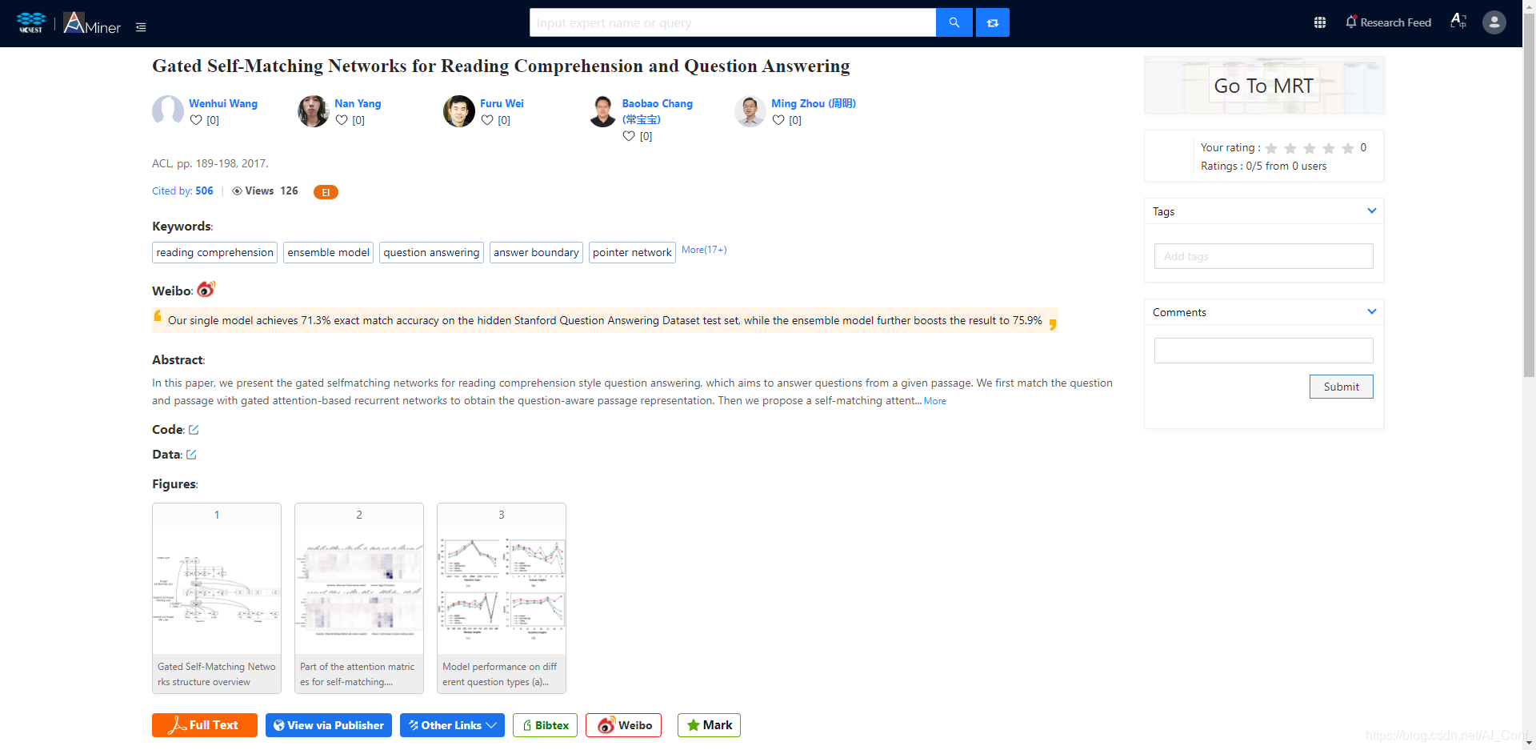Collapse the Tags panel chevron

1372,211
